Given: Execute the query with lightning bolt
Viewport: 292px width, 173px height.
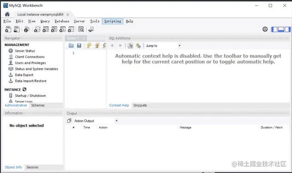Looking at the screenshot, I should 89,45.
